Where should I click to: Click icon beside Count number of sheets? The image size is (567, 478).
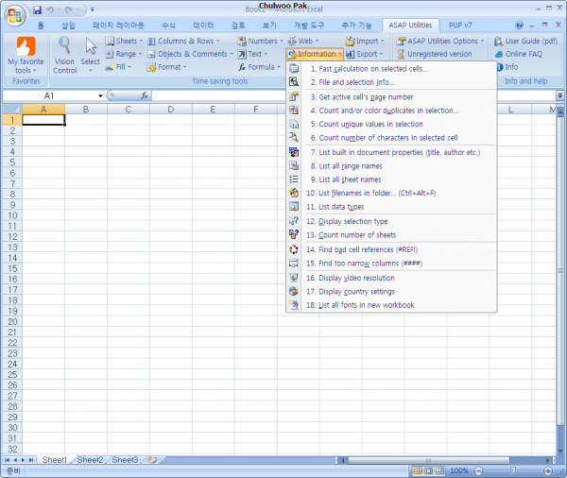point(294,234)
